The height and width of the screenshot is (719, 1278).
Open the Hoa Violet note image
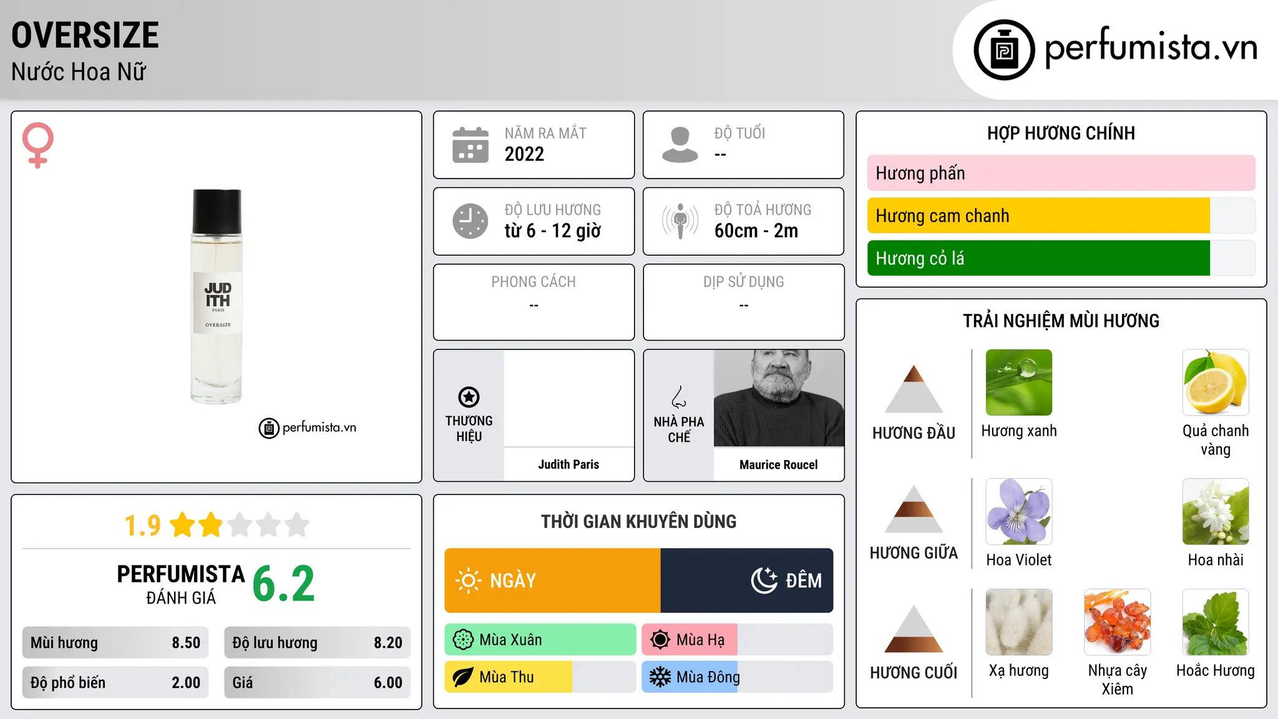[x=1019, y=512]
